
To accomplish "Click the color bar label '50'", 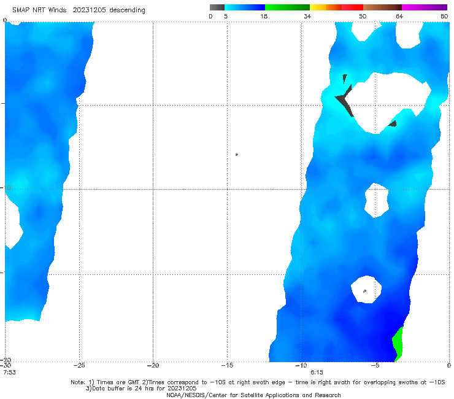I will [x=363, y=16].
